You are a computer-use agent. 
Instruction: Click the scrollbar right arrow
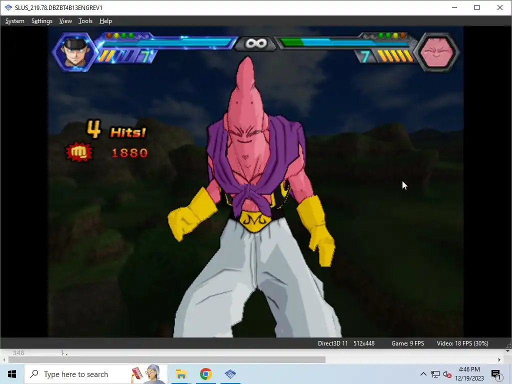click(x=499, y=360)
